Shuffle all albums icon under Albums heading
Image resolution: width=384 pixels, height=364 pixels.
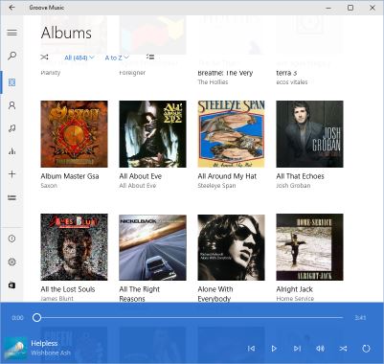(x=44, y=57)
